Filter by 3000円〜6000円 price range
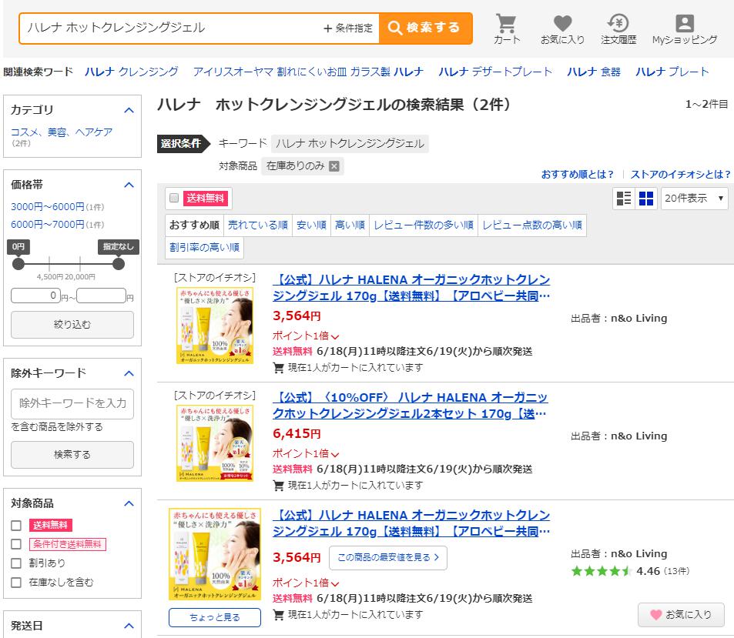734x638 pixels. click(48, 207)
